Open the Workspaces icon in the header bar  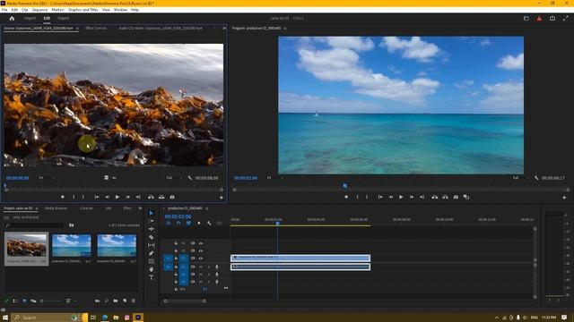pyautogui.click(x=526, y=18)
